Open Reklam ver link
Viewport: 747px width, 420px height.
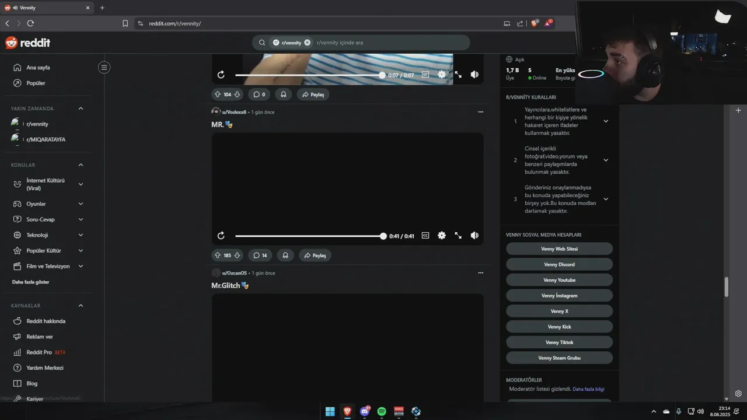tap(40, 337)
